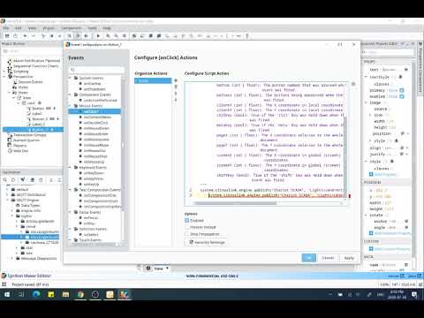This screenshot has height=318, width=424.
Task: Select the onDoubleClick event
Action: coord(95,123)
